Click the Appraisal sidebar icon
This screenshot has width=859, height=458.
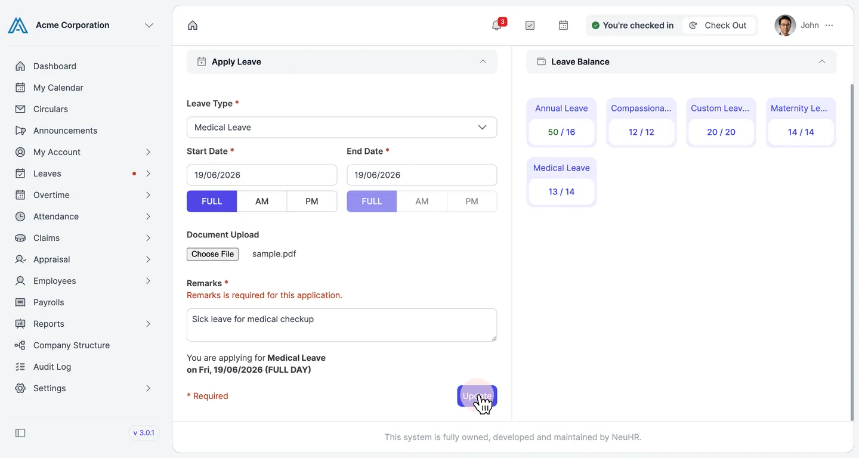pos(20,259)
